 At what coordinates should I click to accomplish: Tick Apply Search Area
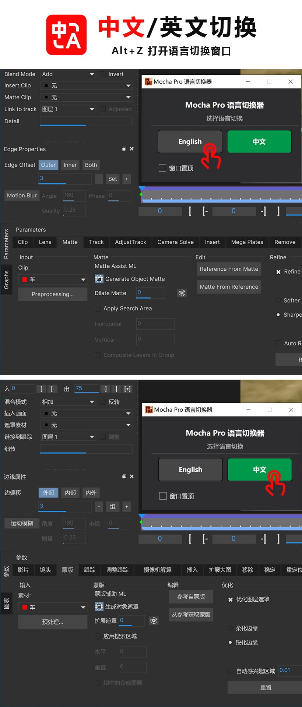point(98,309)
